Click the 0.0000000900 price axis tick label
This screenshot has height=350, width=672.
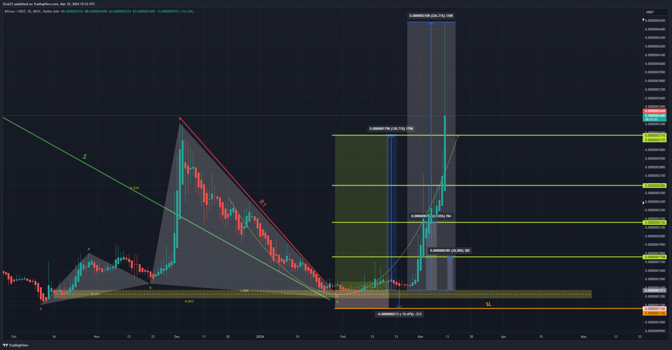click(655, 331)
